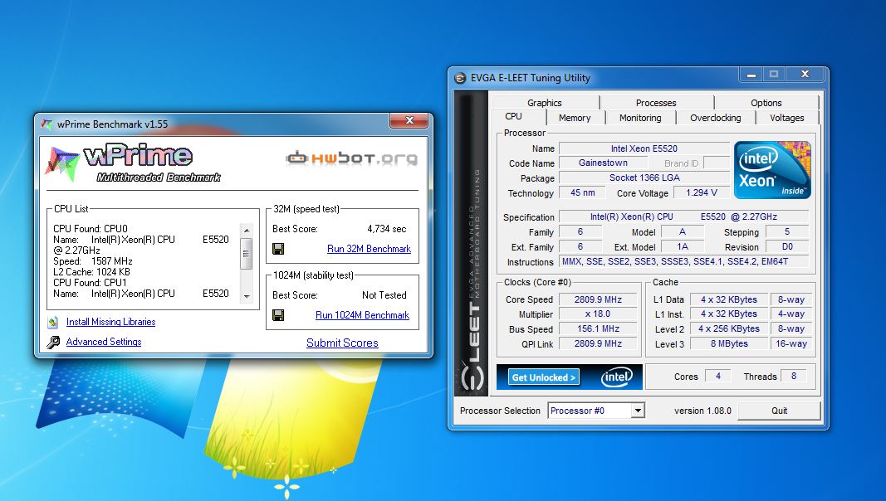
Task: Click the save icon under the 1024M stability test
Action: point(278,315)
